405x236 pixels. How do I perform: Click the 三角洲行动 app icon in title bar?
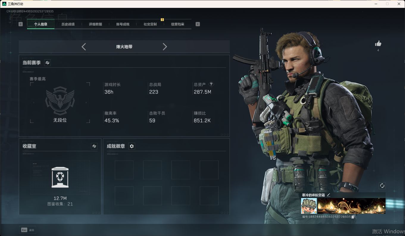[4, 4]
